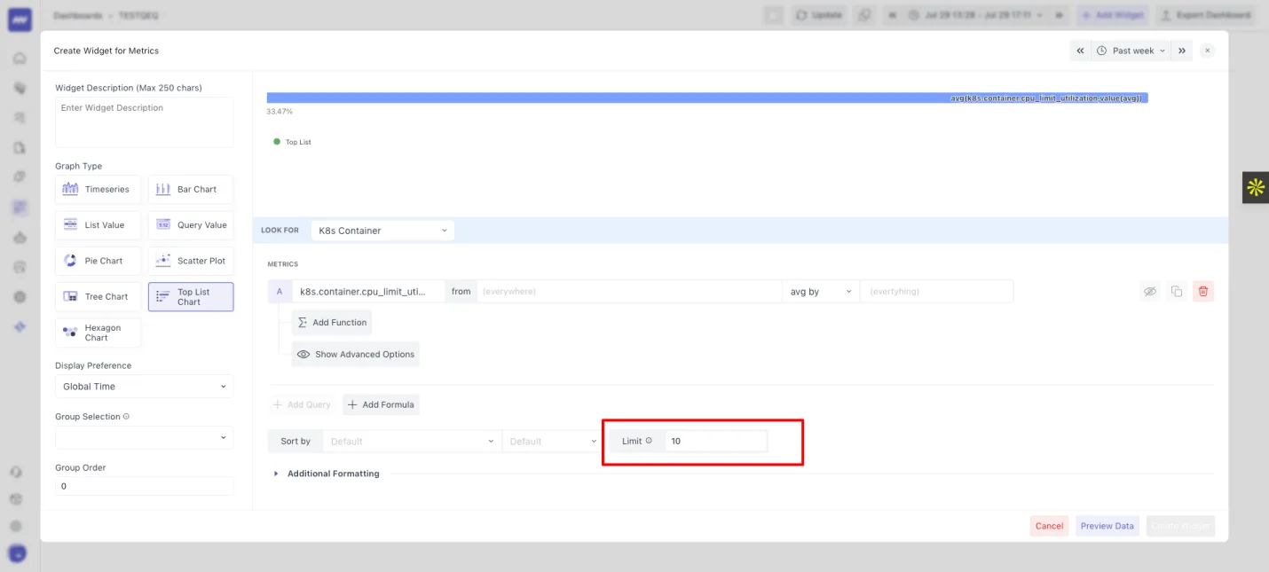Open the floating asterisk widget on the right edge
This screenshot has width=1269, height=572.
[1256, 187]
